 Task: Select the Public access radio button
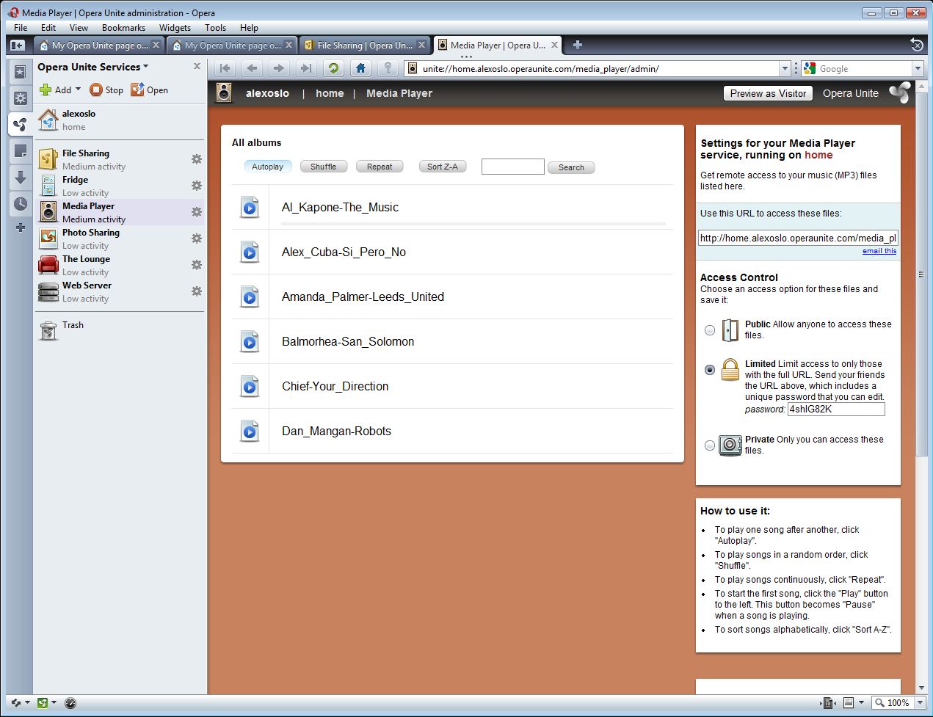click(x=710, y=330)
